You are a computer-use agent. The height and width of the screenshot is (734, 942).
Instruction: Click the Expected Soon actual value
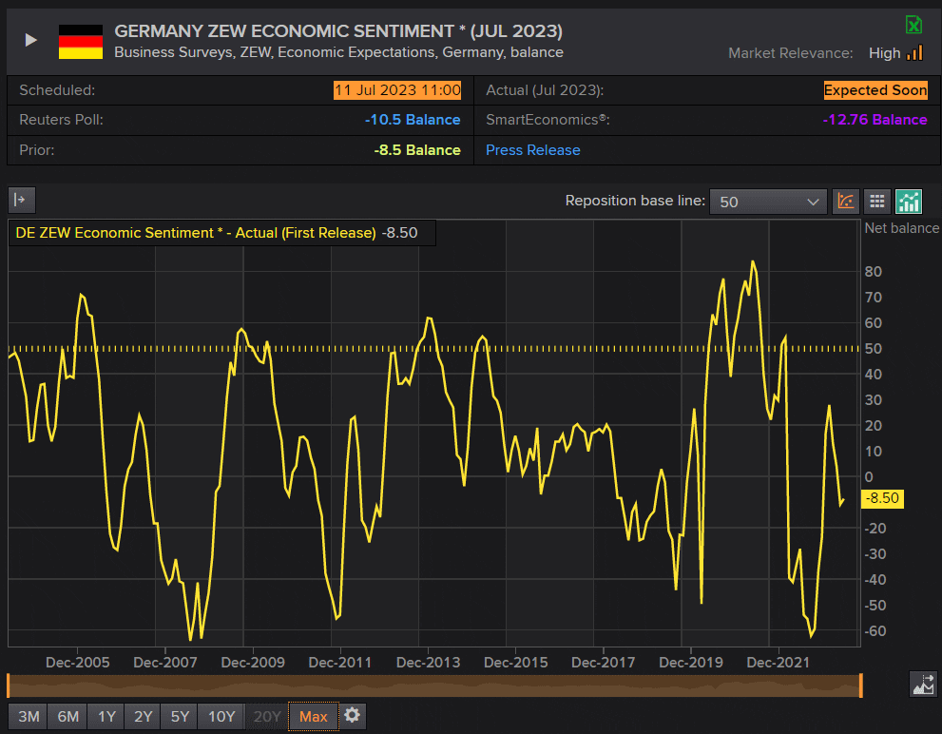(875, 90)
